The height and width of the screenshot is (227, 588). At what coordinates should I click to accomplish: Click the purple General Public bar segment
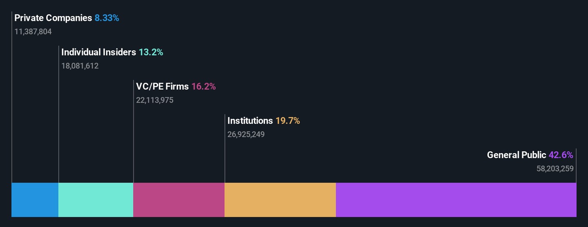point(456,200)
